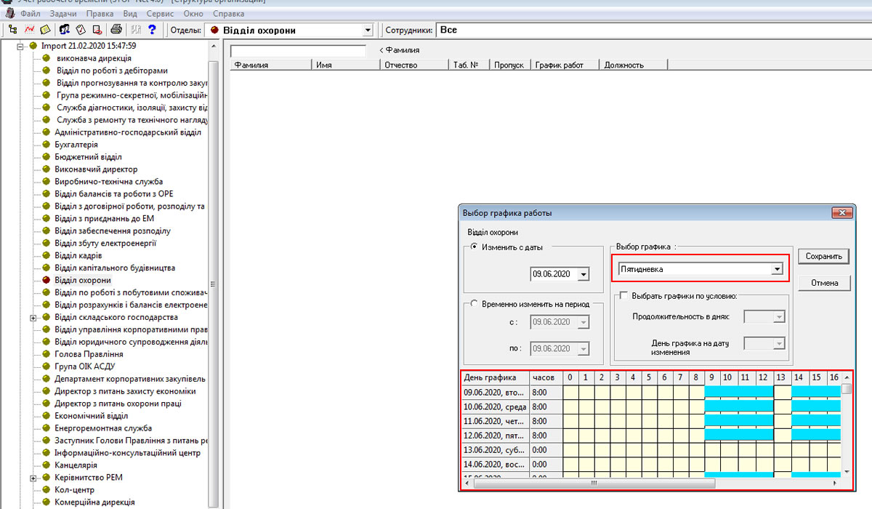
Task: Click the Таб. № column header
Action: point(469,65)
